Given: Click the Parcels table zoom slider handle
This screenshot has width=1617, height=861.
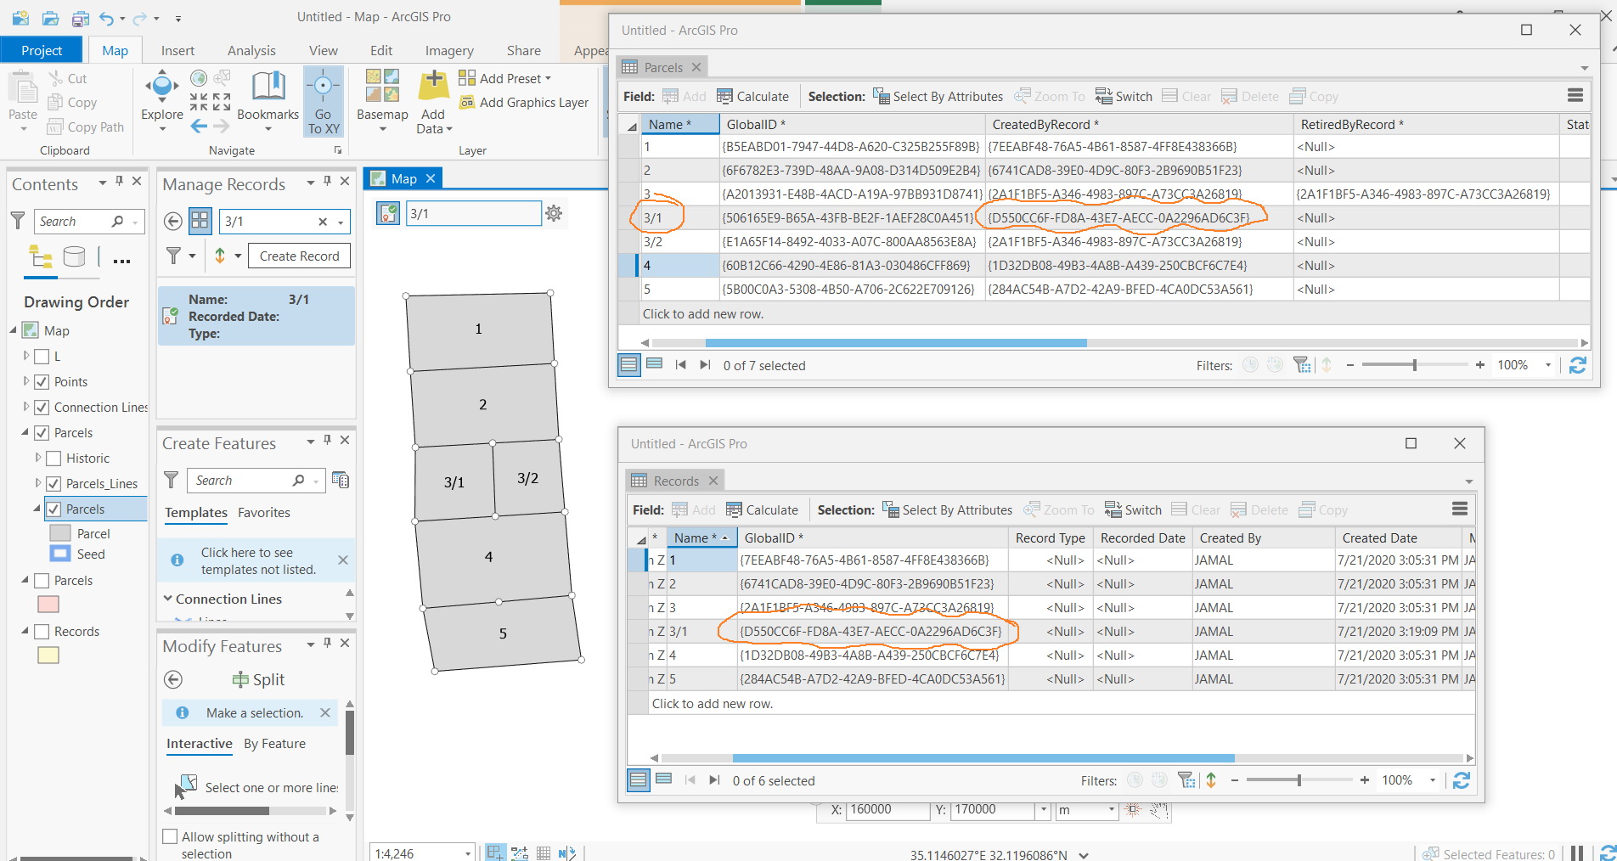Looking at the screenshot, I should (1414, 365).
